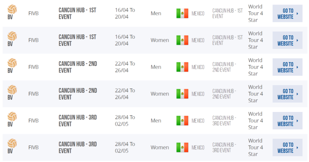Select Cancun Hub - 1st Event Men title
The image size is (309, 162).
click(78, 13)
